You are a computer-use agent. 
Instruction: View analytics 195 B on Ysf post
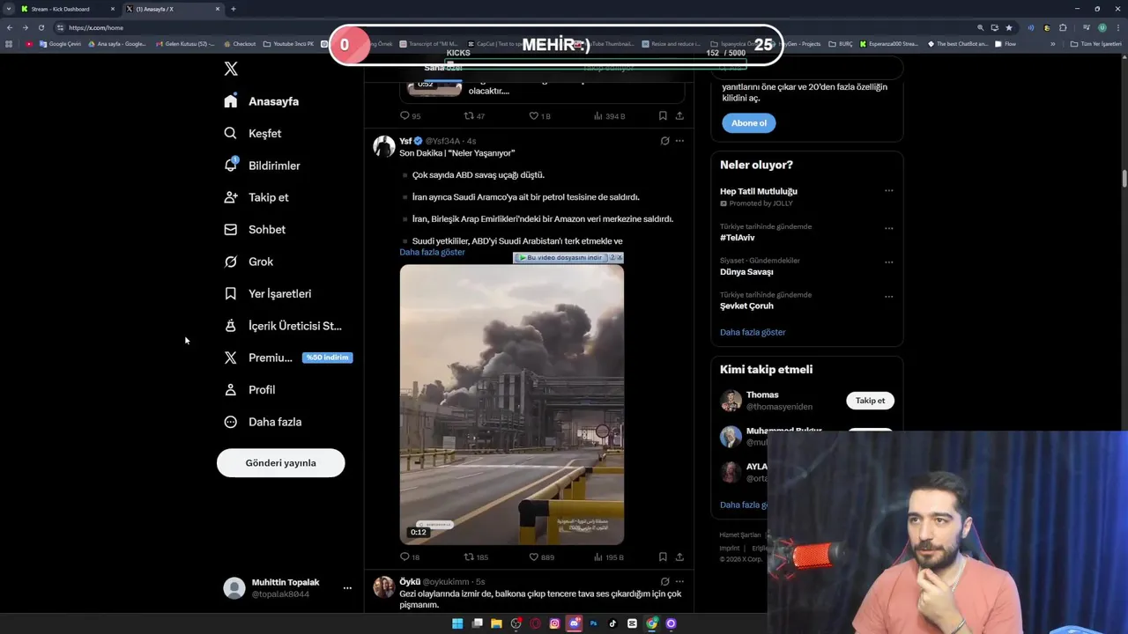(x=609, y=557)
